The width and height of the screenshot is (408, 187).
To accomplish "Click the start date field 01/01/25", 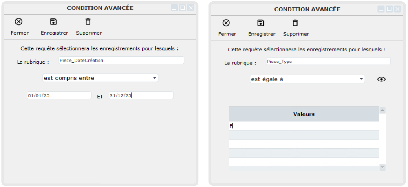I will point(59,95).
